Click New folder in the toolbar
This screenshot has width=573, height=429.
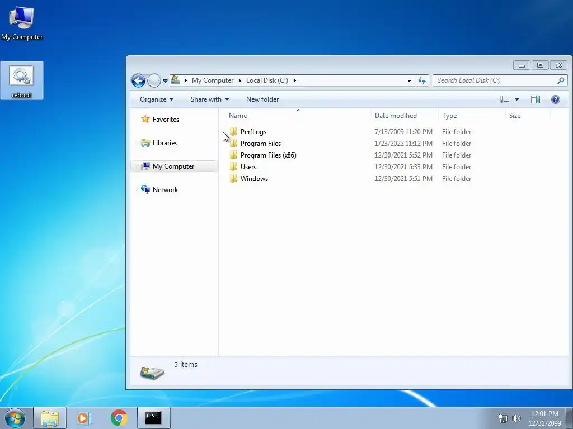click(262, 99)
